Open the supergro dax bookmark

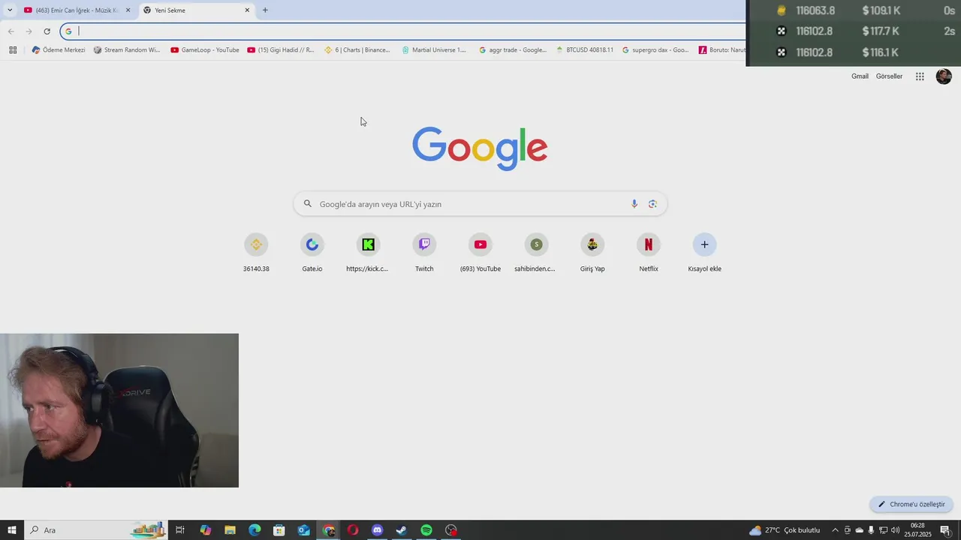tap(655, 50)
